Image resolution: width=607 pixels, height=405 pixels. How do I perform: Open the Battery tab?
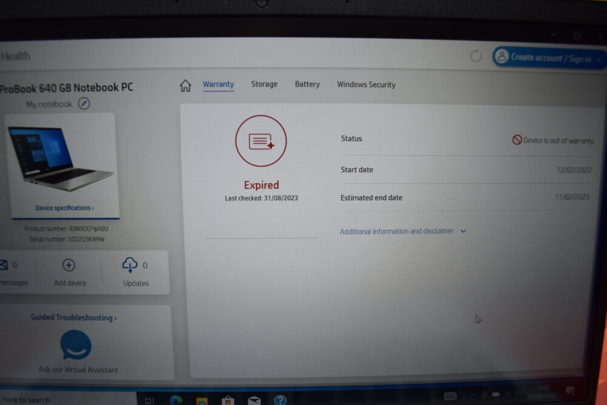[307, 84]
